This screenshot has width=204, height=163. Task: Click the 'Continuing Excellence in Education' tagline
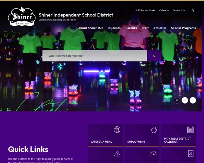[x=57, y=20]
